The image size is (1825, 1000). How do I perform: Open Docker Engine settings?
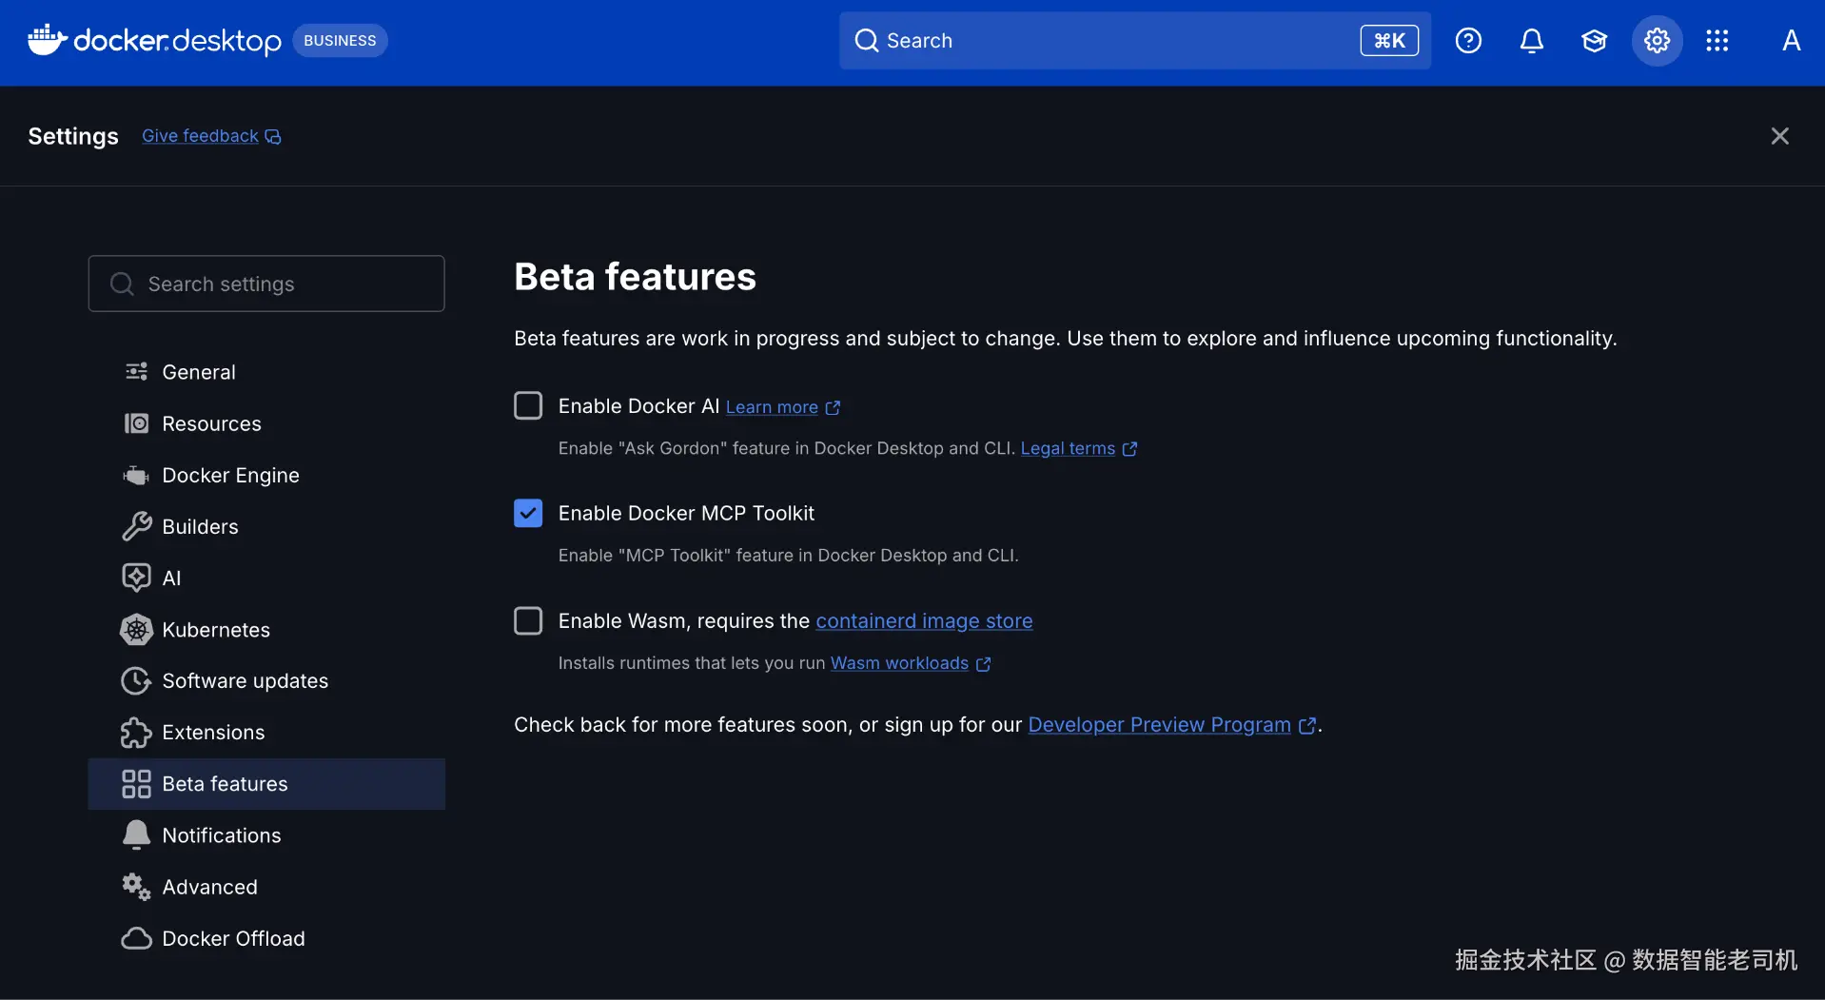pos(266,475)
